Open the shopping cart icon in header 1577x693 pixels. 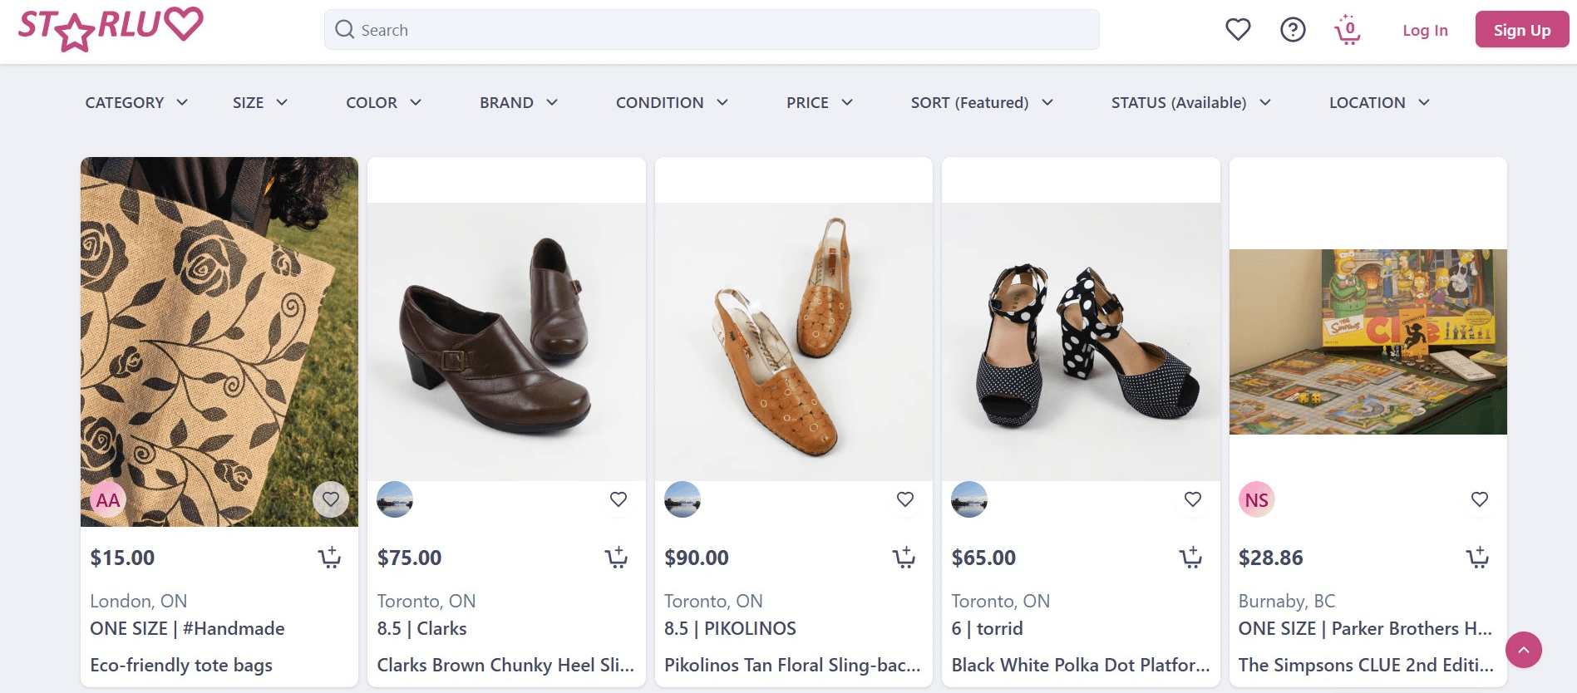tap(1348, 30)
